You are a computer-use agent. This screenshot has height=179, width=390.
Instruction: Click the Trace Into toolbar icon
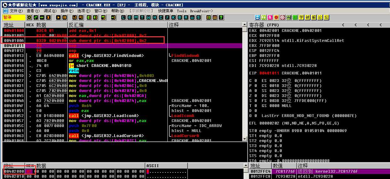click(x=89, y=18)
